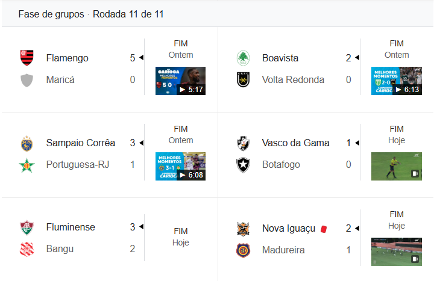Click the Botafogo star shield crest
The image size is (434, 281).
[x=244, y=164]
